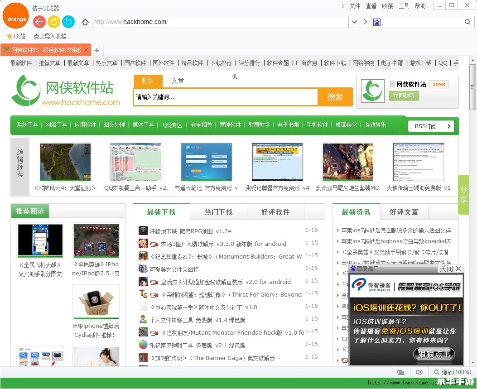
Task: Click the blue undo/restore button
Action: [68, 22]
